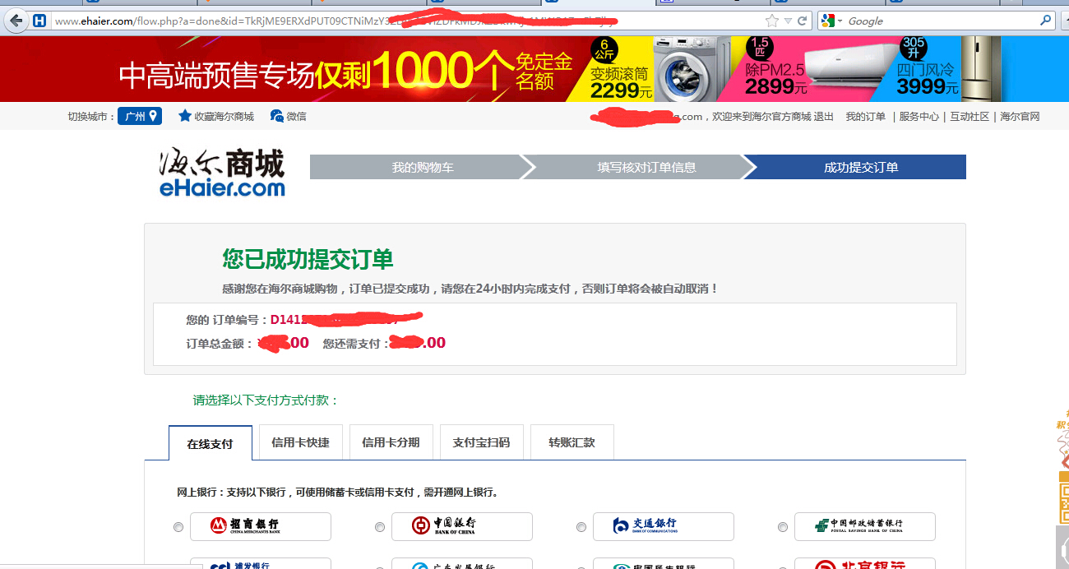Image resolution: width=1069 pixels, height=569 pixels.
Task: Open 我的订单 link
Action: pyautogui.click(x=866, y=117)
